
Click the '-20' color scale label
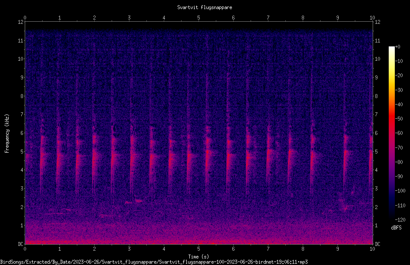click(x=399, y=75)
